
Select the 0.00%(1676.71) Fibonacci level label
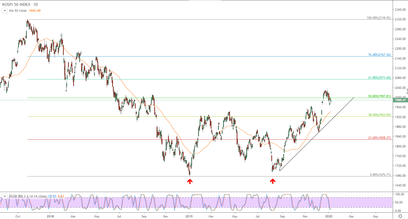[x=380, y=175]
